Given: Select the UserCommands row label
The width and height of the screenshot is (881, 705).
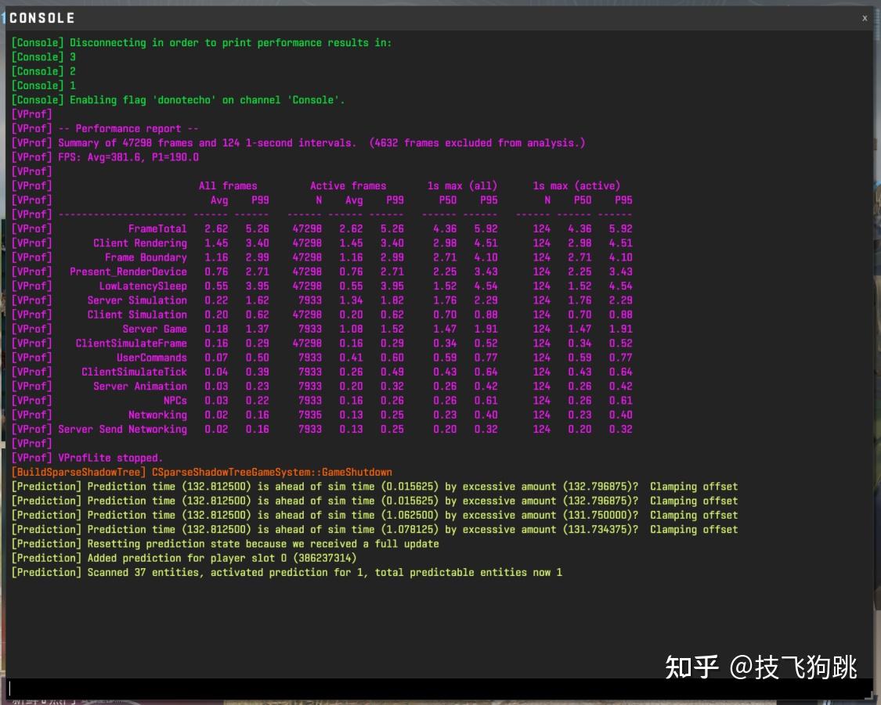Looking at the screenshot, I should click(152, 358).
